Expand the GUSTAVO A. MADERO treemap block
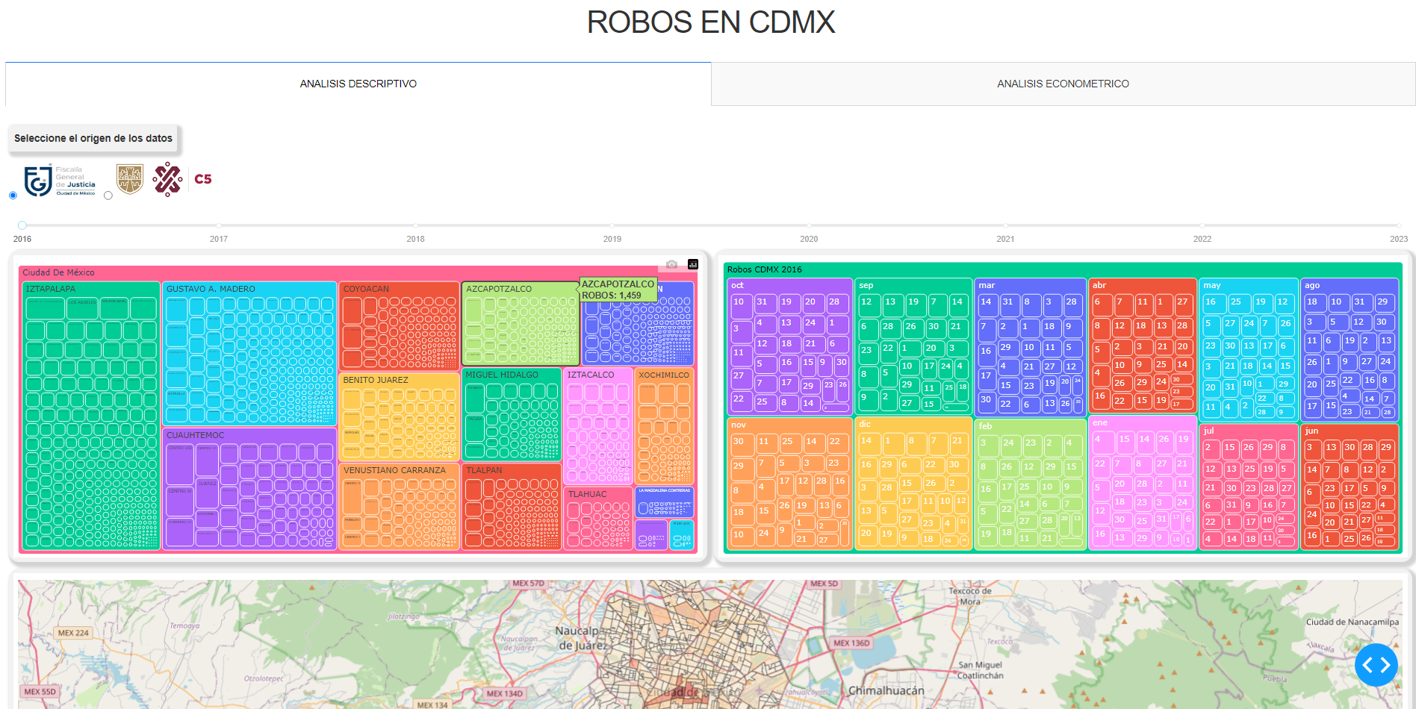 (x=211, y=289)
